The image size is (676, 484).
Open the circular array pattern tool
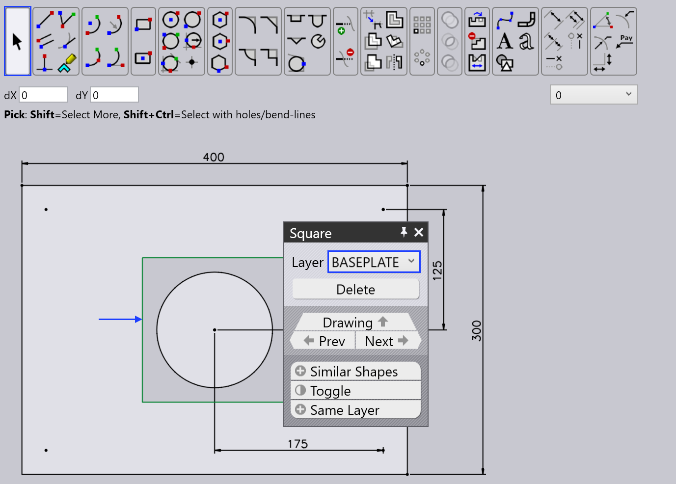(x=422, y=58)
